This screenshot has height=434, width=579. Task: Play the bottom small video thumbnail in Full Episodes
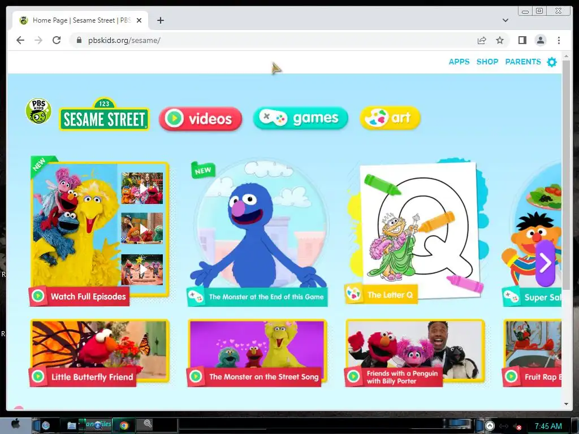(x=142, y=270)
